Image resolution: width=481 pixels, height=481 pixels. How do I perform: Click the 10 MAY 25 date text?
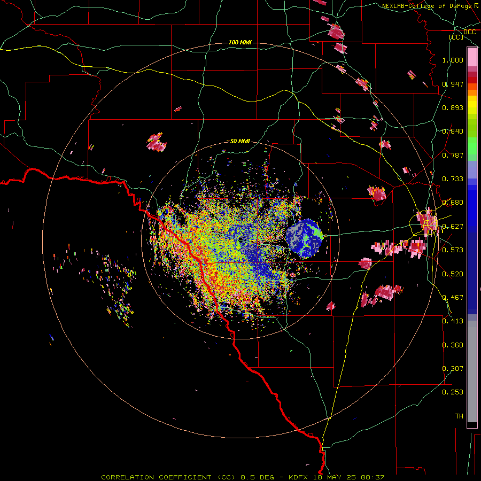coord(335,477)
